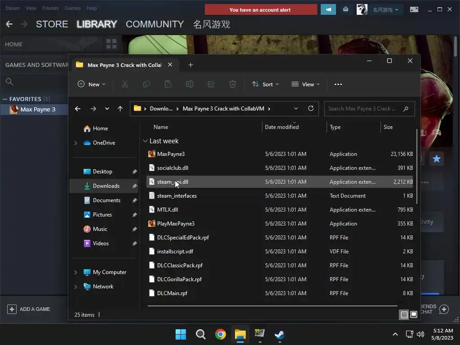The width and height of the screenshot is (460, 345).
Task: Click Name column header
Action: click(x=161, y=127)
